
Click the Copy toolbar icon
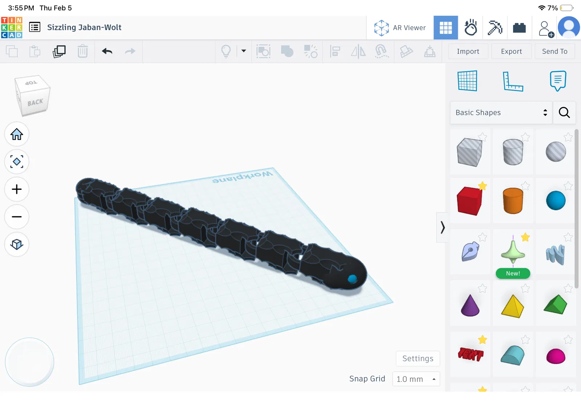12,51
